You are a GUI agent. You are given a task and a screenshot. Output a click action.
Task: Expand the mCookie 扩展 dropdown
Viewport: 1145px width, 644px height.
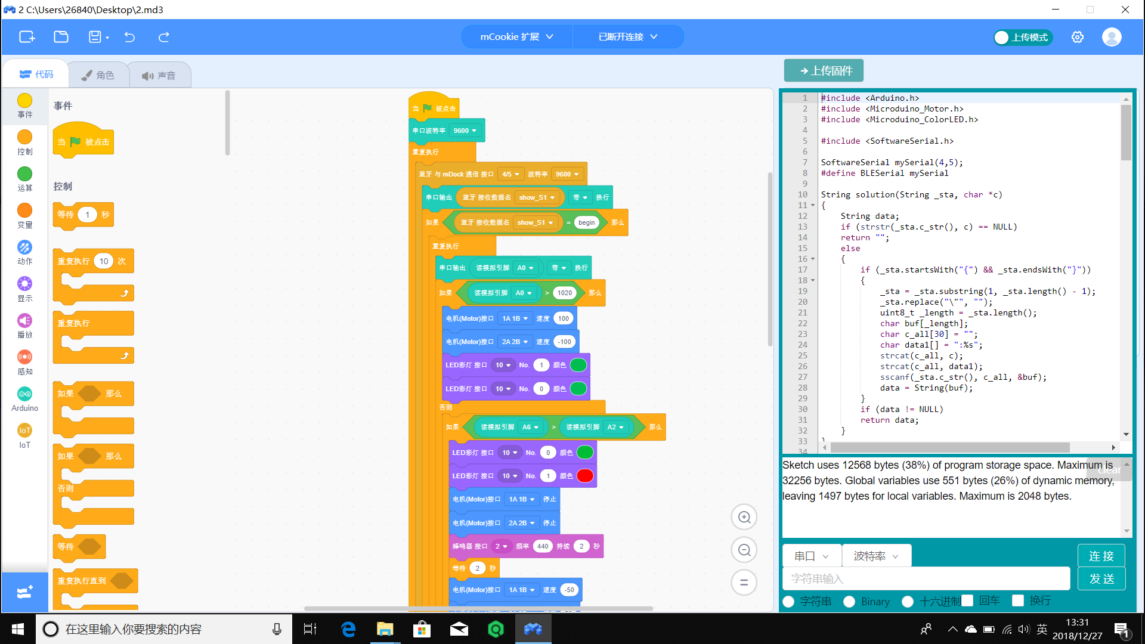[516, 37]
